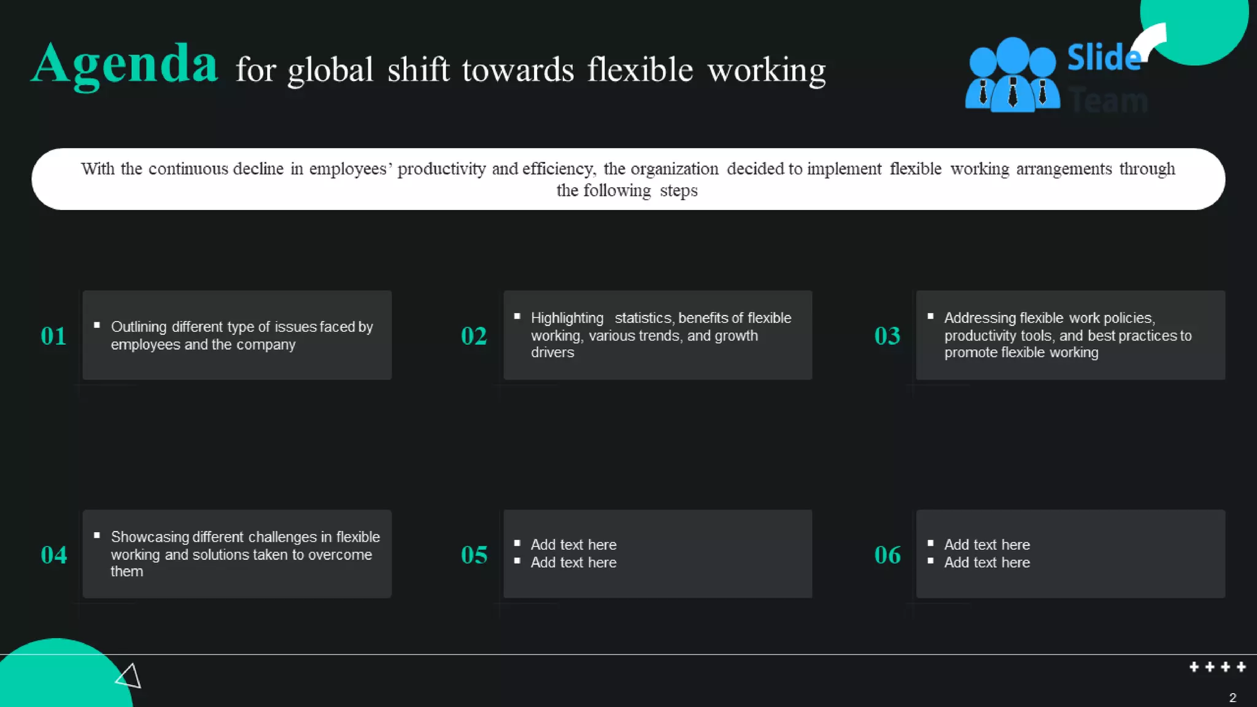The height and width of the screenshot is (707, 1257).
Task: Click the number 03 label
Action: 888,336
